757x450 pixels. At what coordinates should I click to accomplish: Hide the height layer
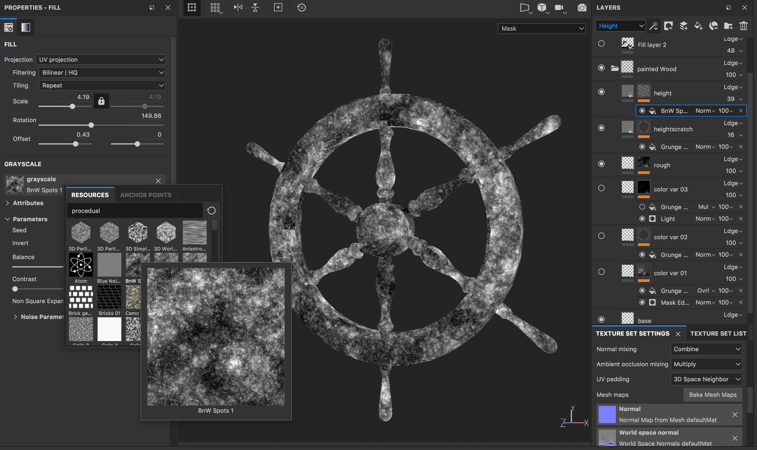pyautogui.click(x=602, y=92)
